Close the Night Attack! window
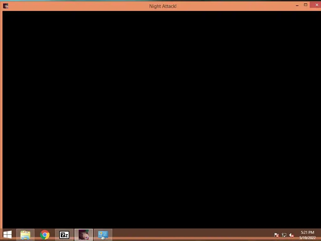Screen dimensions: 321x241 tap(317, 5)
